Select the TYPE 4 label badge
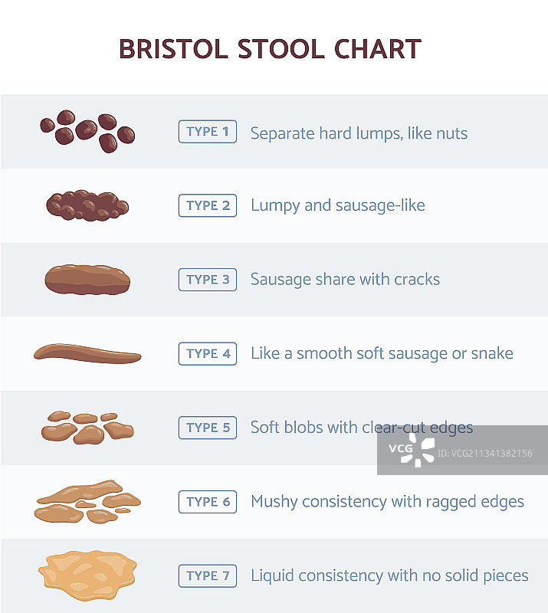The image size is (548, 613). tap(208, 353)
